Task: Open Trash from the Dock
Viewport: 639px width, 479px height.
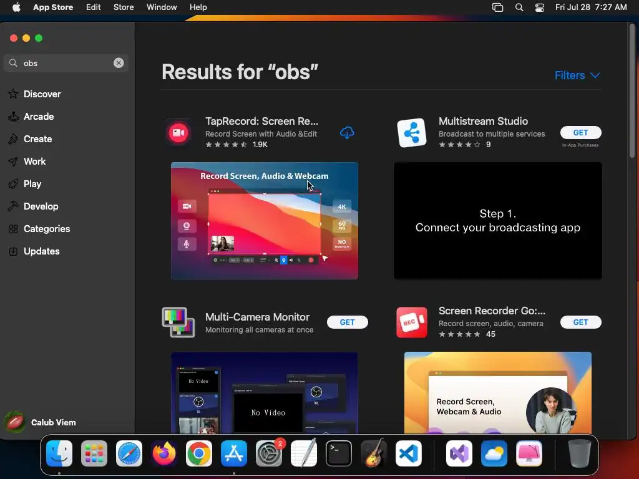Action: (x=580, y=453)
